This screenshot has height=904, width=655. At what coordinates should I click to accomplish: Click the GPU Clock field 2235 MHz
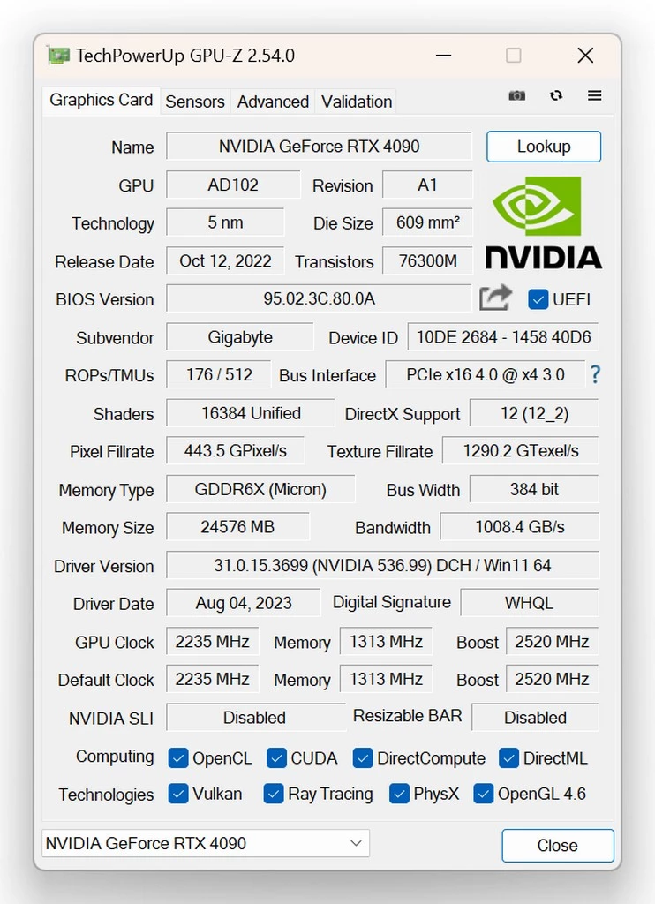tap(212, 641)
